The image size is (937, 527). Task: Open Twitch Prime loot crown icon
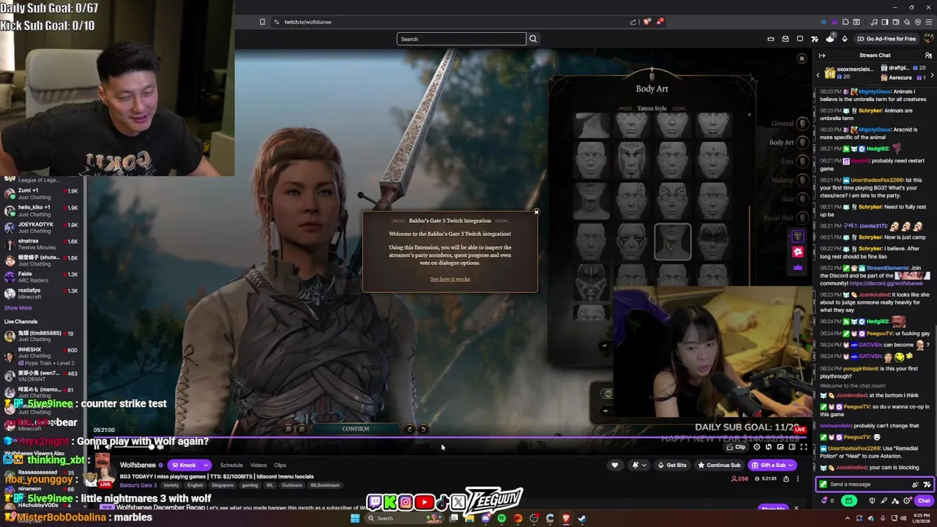[x=771, y=39]
